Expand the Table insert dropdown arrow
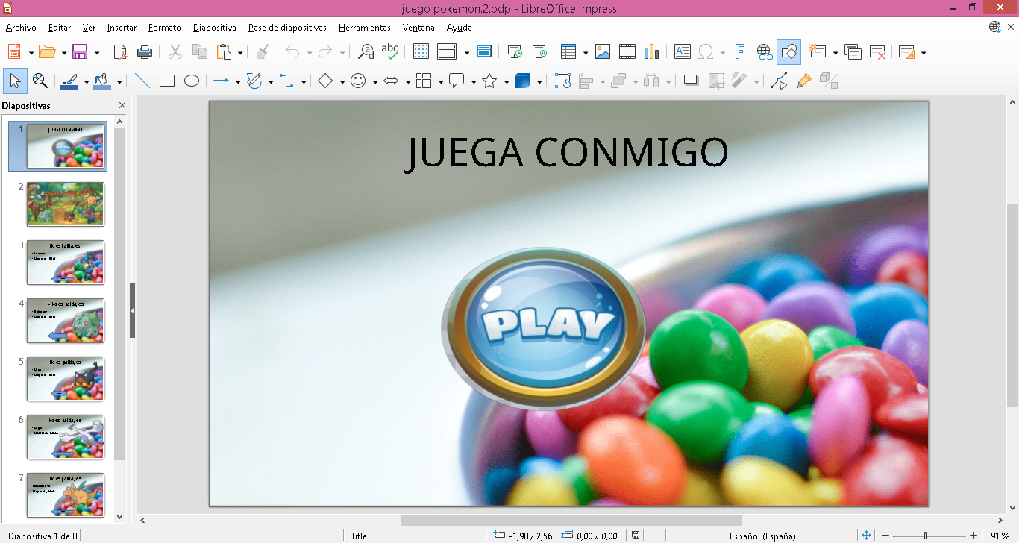This screenshot has height=543, width=1019. click(x=586, y=53)
